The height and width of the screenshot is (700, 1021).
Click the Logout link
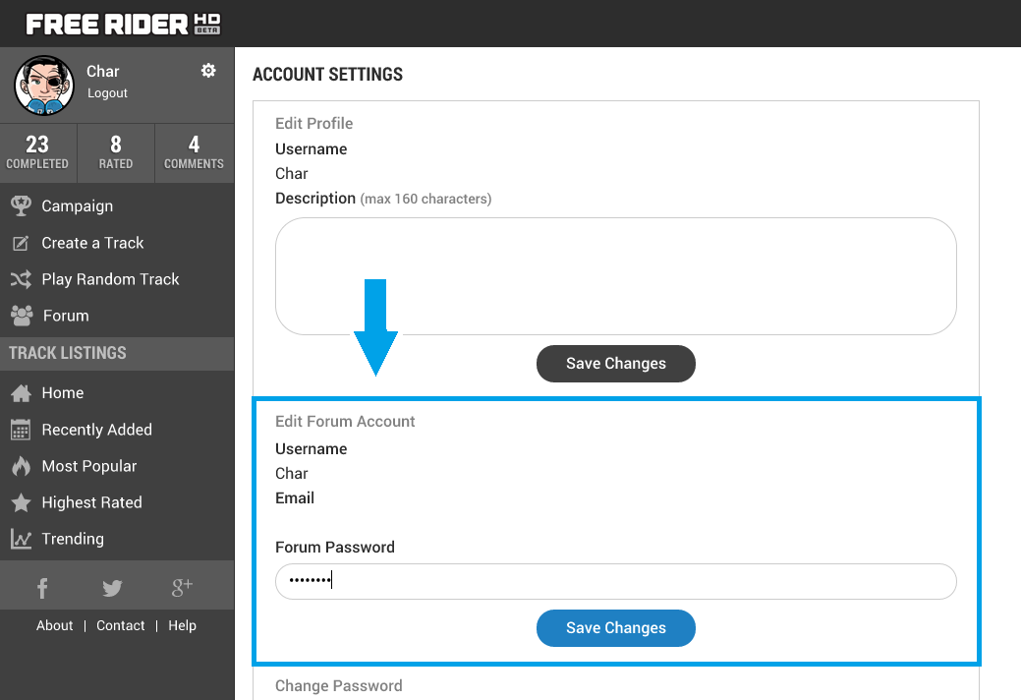[x=107, y=93]
